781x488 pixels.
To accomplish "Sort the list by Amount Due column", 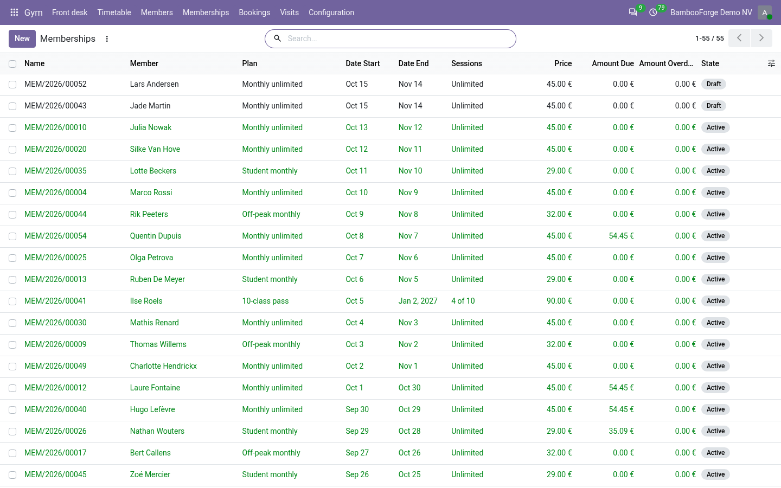I will pyautogui.click(x=613, y=63).
